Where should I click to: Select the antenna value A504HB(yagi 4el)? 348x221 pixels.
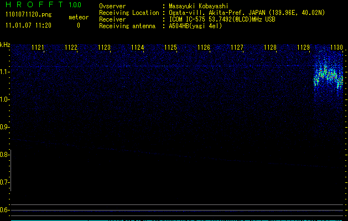tap(195, 26)
